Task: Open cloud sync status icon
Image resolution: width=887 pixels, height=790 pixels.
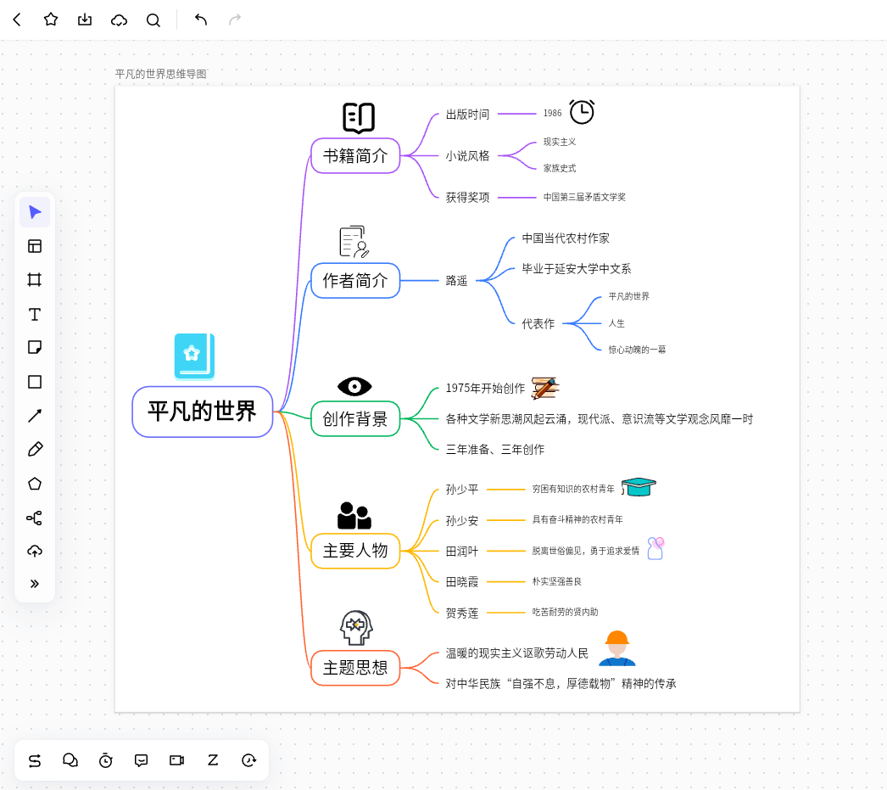Action: point(119,20)
